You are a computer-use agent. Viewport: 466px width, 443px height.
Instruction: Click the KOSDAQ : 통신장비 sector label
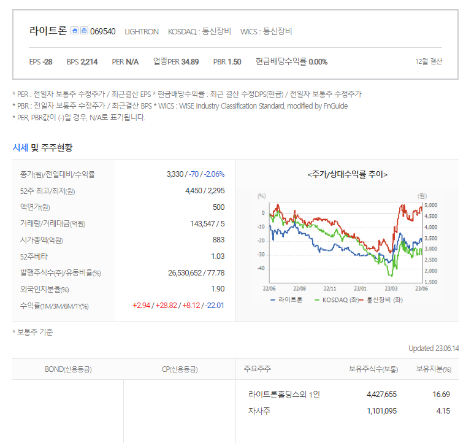(199, 31)
